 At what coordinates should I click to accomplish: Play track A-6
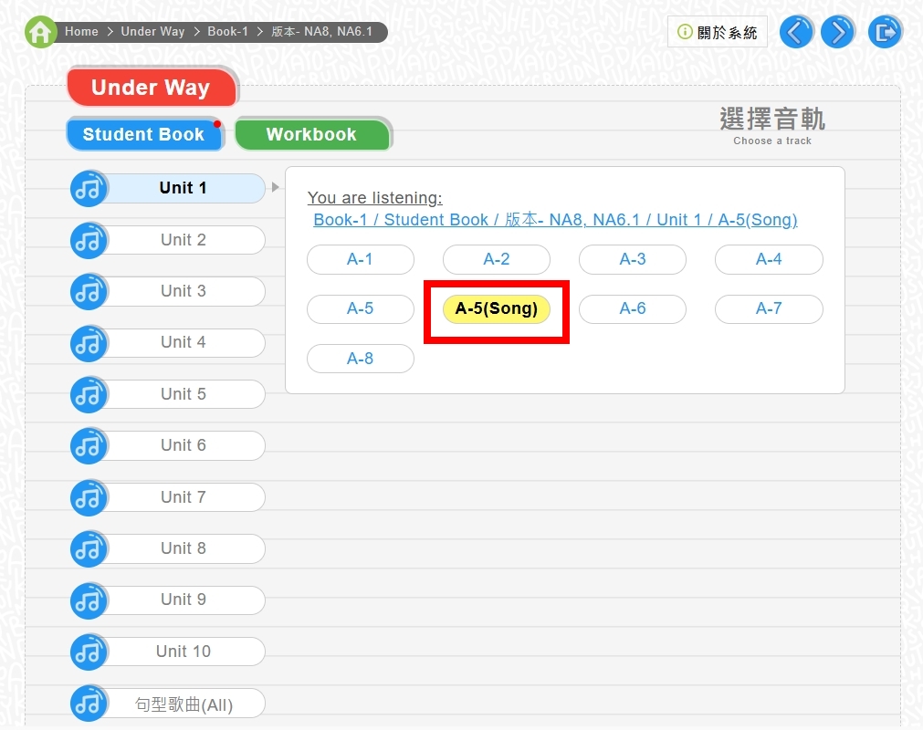[x=633, y=308]
